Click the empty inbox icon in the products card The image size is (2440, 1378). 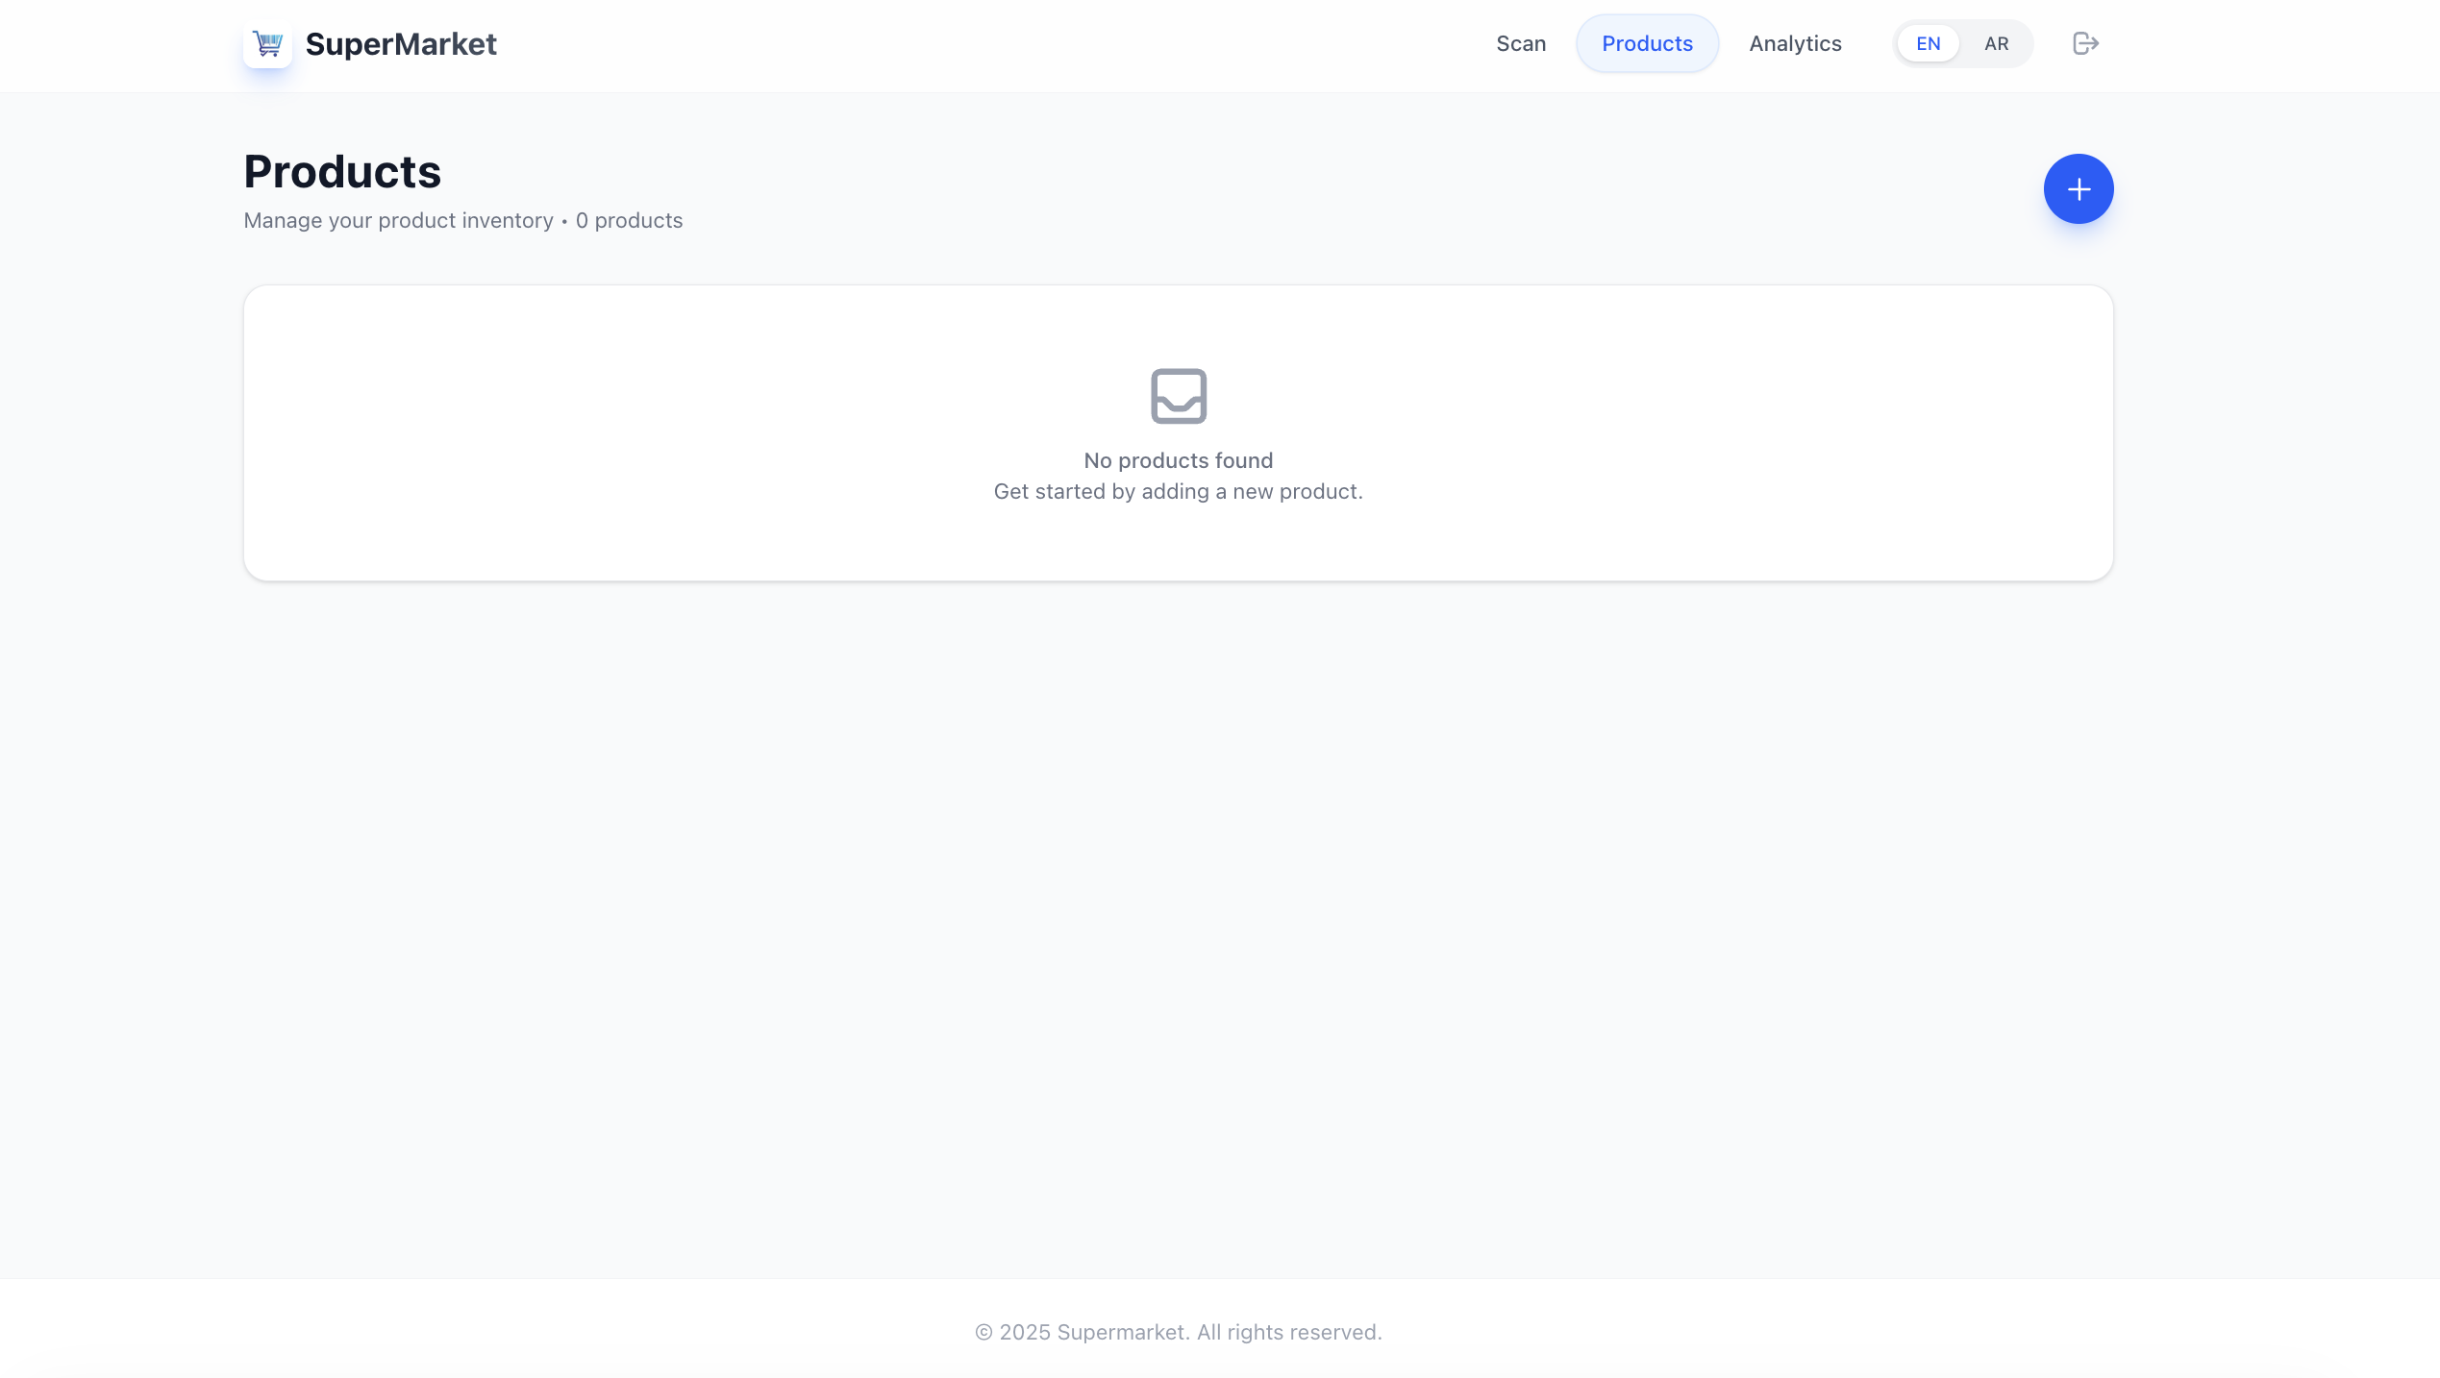tap(1178, 396)
